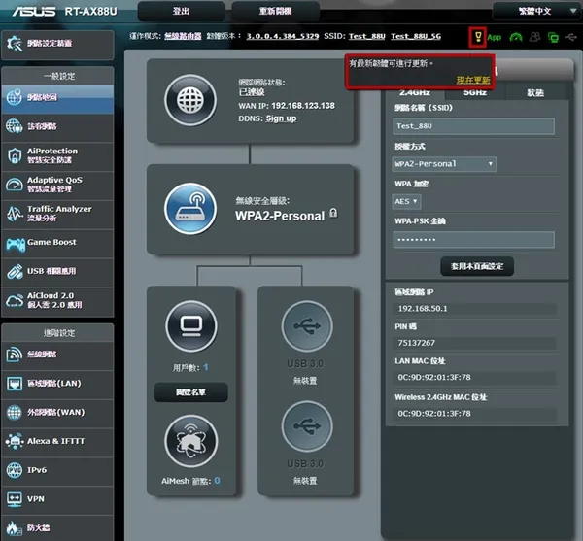Click the PIN code 75137267
The width and height of the screenshot is (583, 541).
pos(417,343)
